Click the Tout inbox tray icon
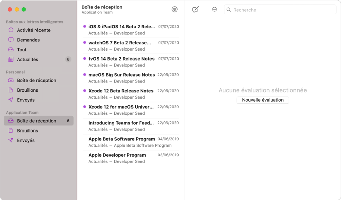 click(x=11, y=50)
